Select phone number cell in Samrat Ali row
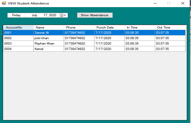This screenshot has height=123, width=191. 79,33
